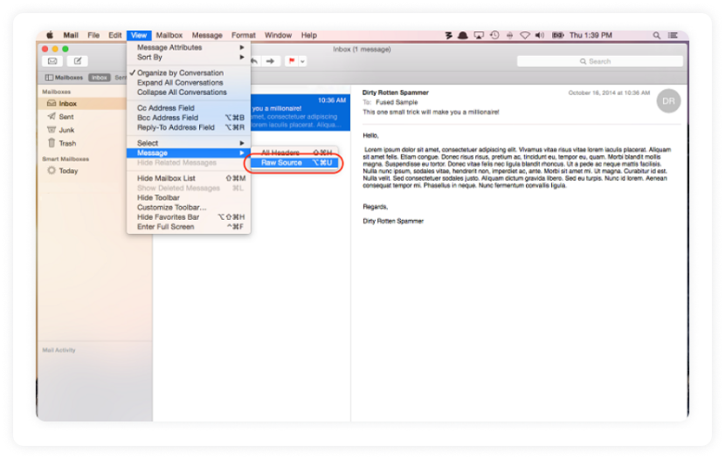Choose Raw Source from the submenu
This screenshot has height=459, width=725.
tap(296, 162)
